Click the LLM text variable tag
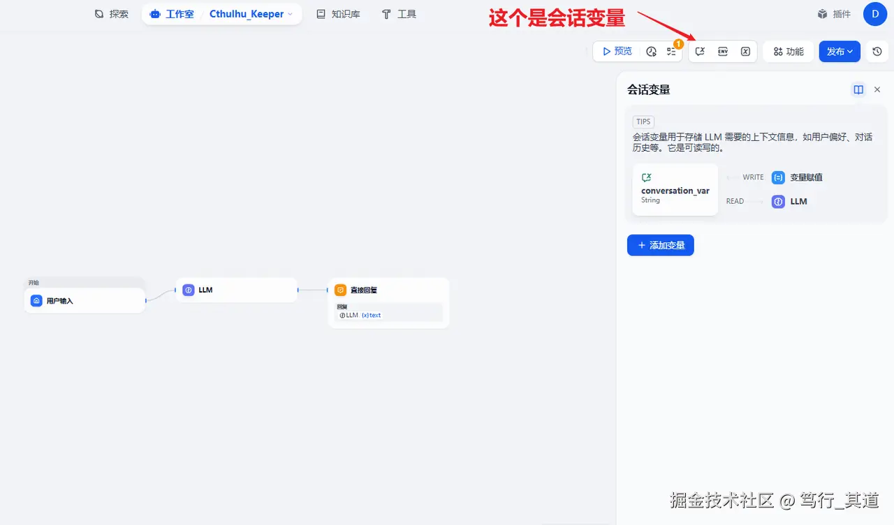 [360, 315]
